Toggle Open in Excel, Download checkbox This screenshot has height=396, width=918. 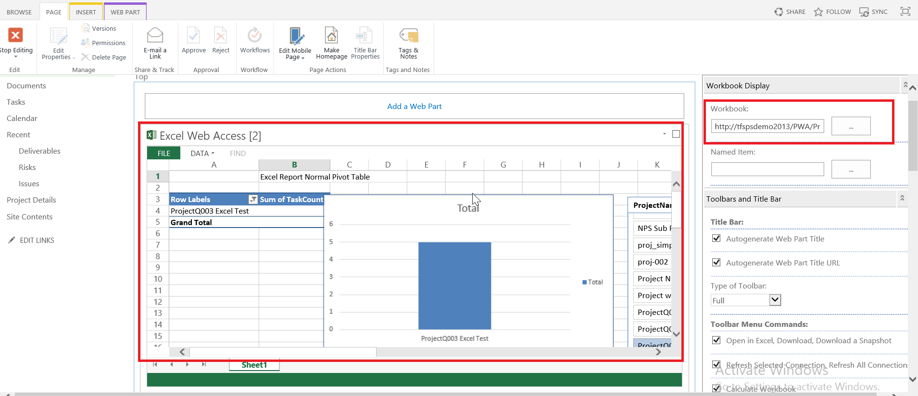point(717,340)
